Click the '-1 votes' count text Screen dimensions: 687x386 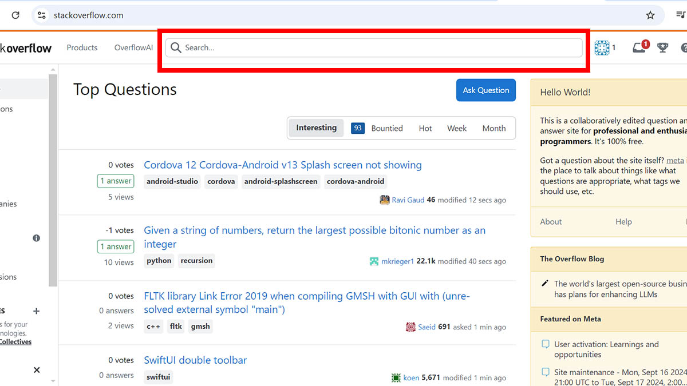click(x=120, y=230)
